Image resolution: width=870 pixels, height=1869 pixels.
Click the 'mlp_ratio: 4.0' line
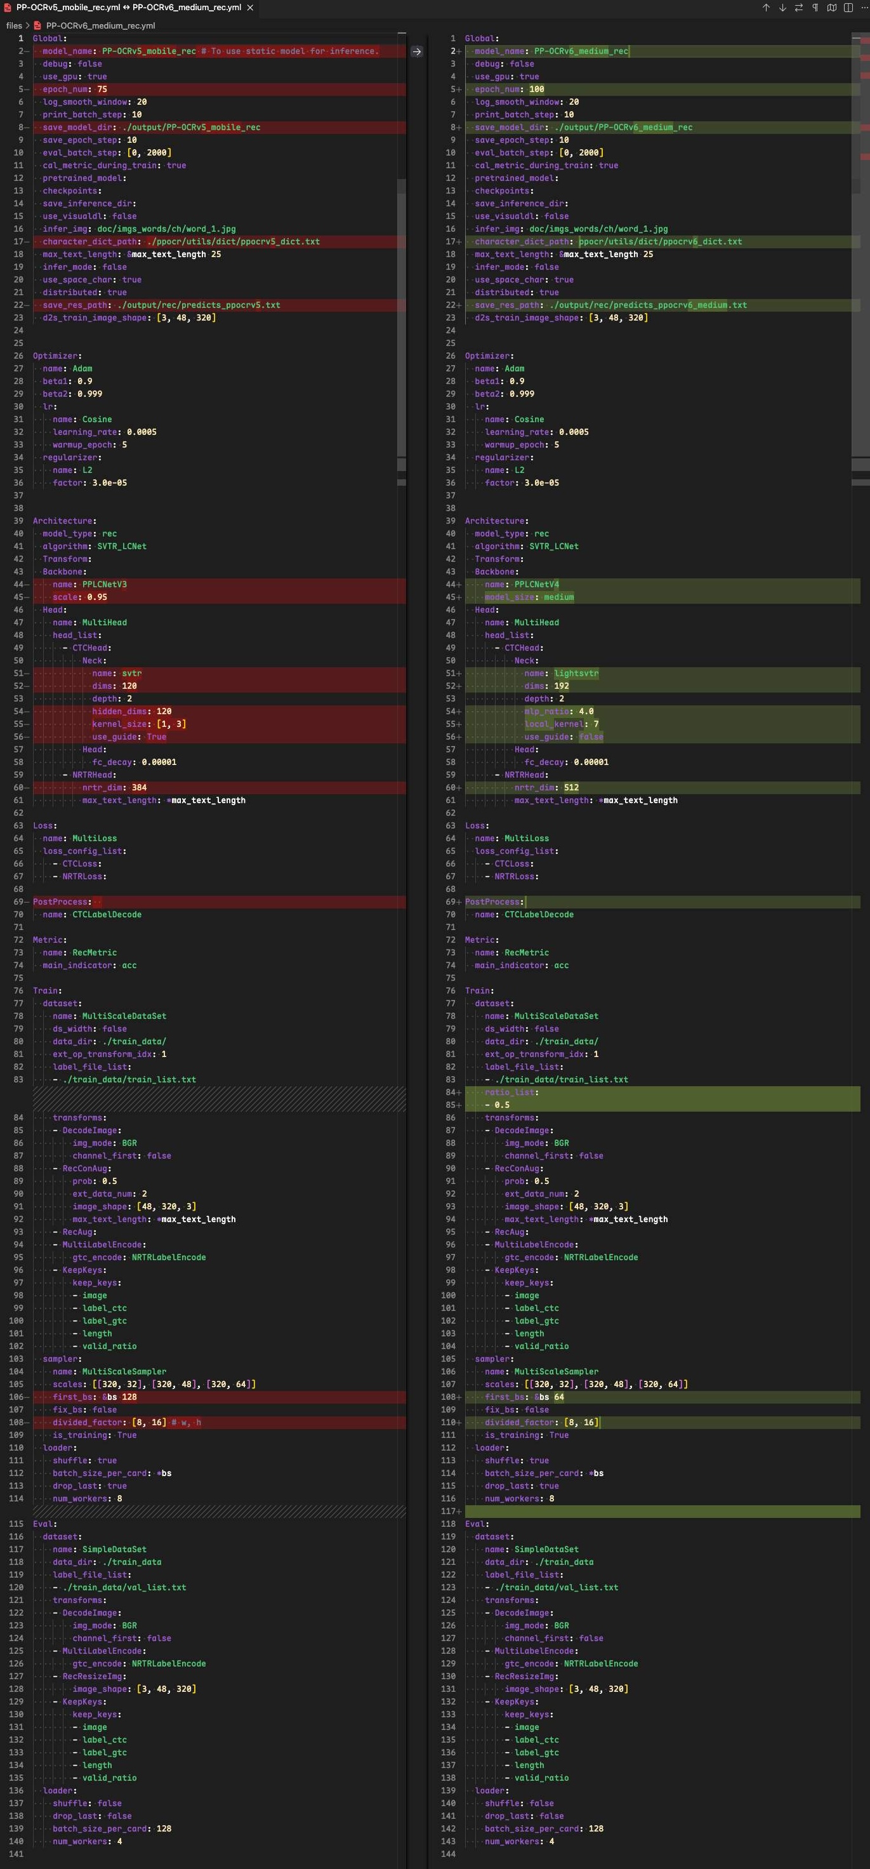pos(662,712)
